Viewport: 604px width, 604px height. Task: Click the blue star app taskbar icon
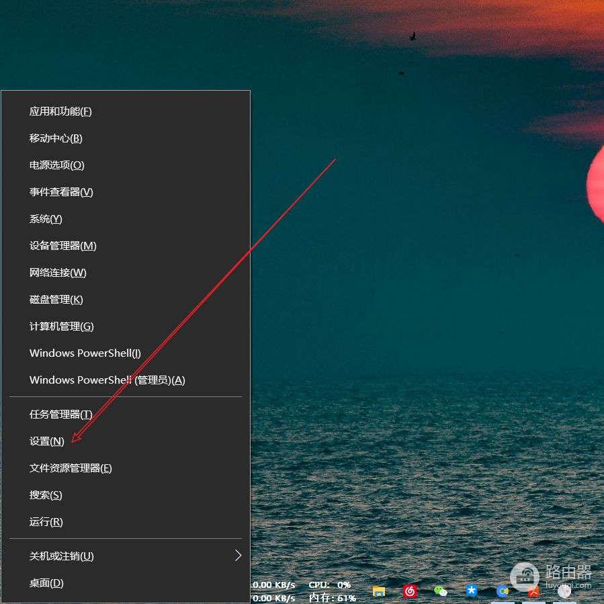point(472,591)
